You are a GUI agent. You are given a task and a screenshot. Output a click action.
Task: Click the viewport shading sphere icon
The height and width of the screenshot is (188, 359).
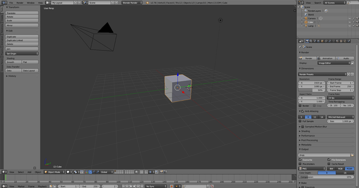(x=68, y=172)
